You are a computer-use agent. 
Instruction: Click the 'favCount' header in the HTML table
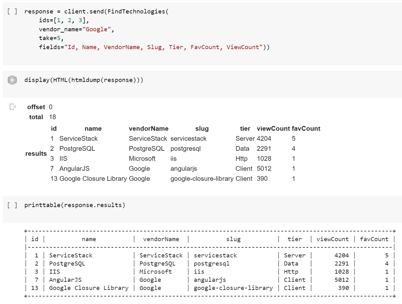click(x=306, y=129)
